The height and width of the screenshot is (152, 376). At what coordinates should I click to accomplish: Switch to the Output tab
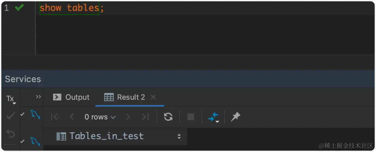click(71, 97)
